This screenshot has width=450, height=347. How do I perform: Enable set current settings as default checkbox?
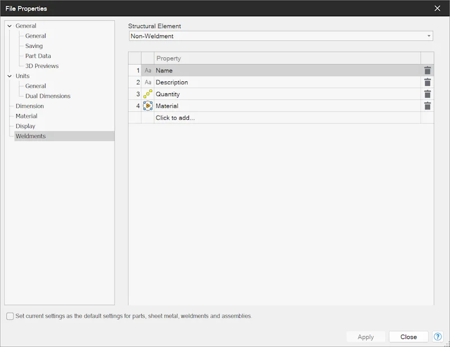point(10,316)
